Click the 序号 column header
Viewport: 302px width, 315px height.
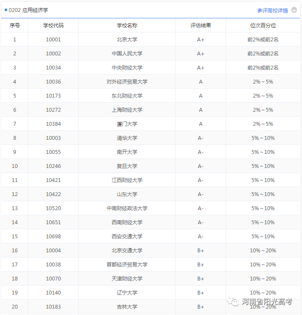pos(15,26)
